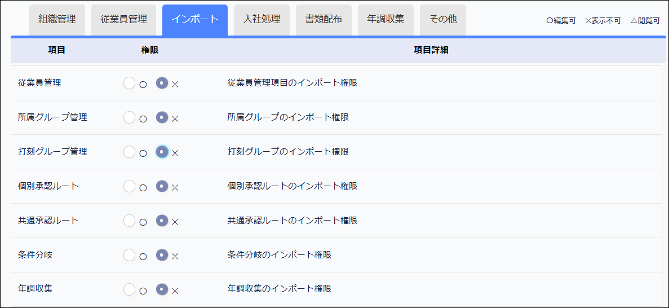Set 従業員管理 row permission to ○ (editable)
The width and height of the screenshot is (669, 308).
129,83
